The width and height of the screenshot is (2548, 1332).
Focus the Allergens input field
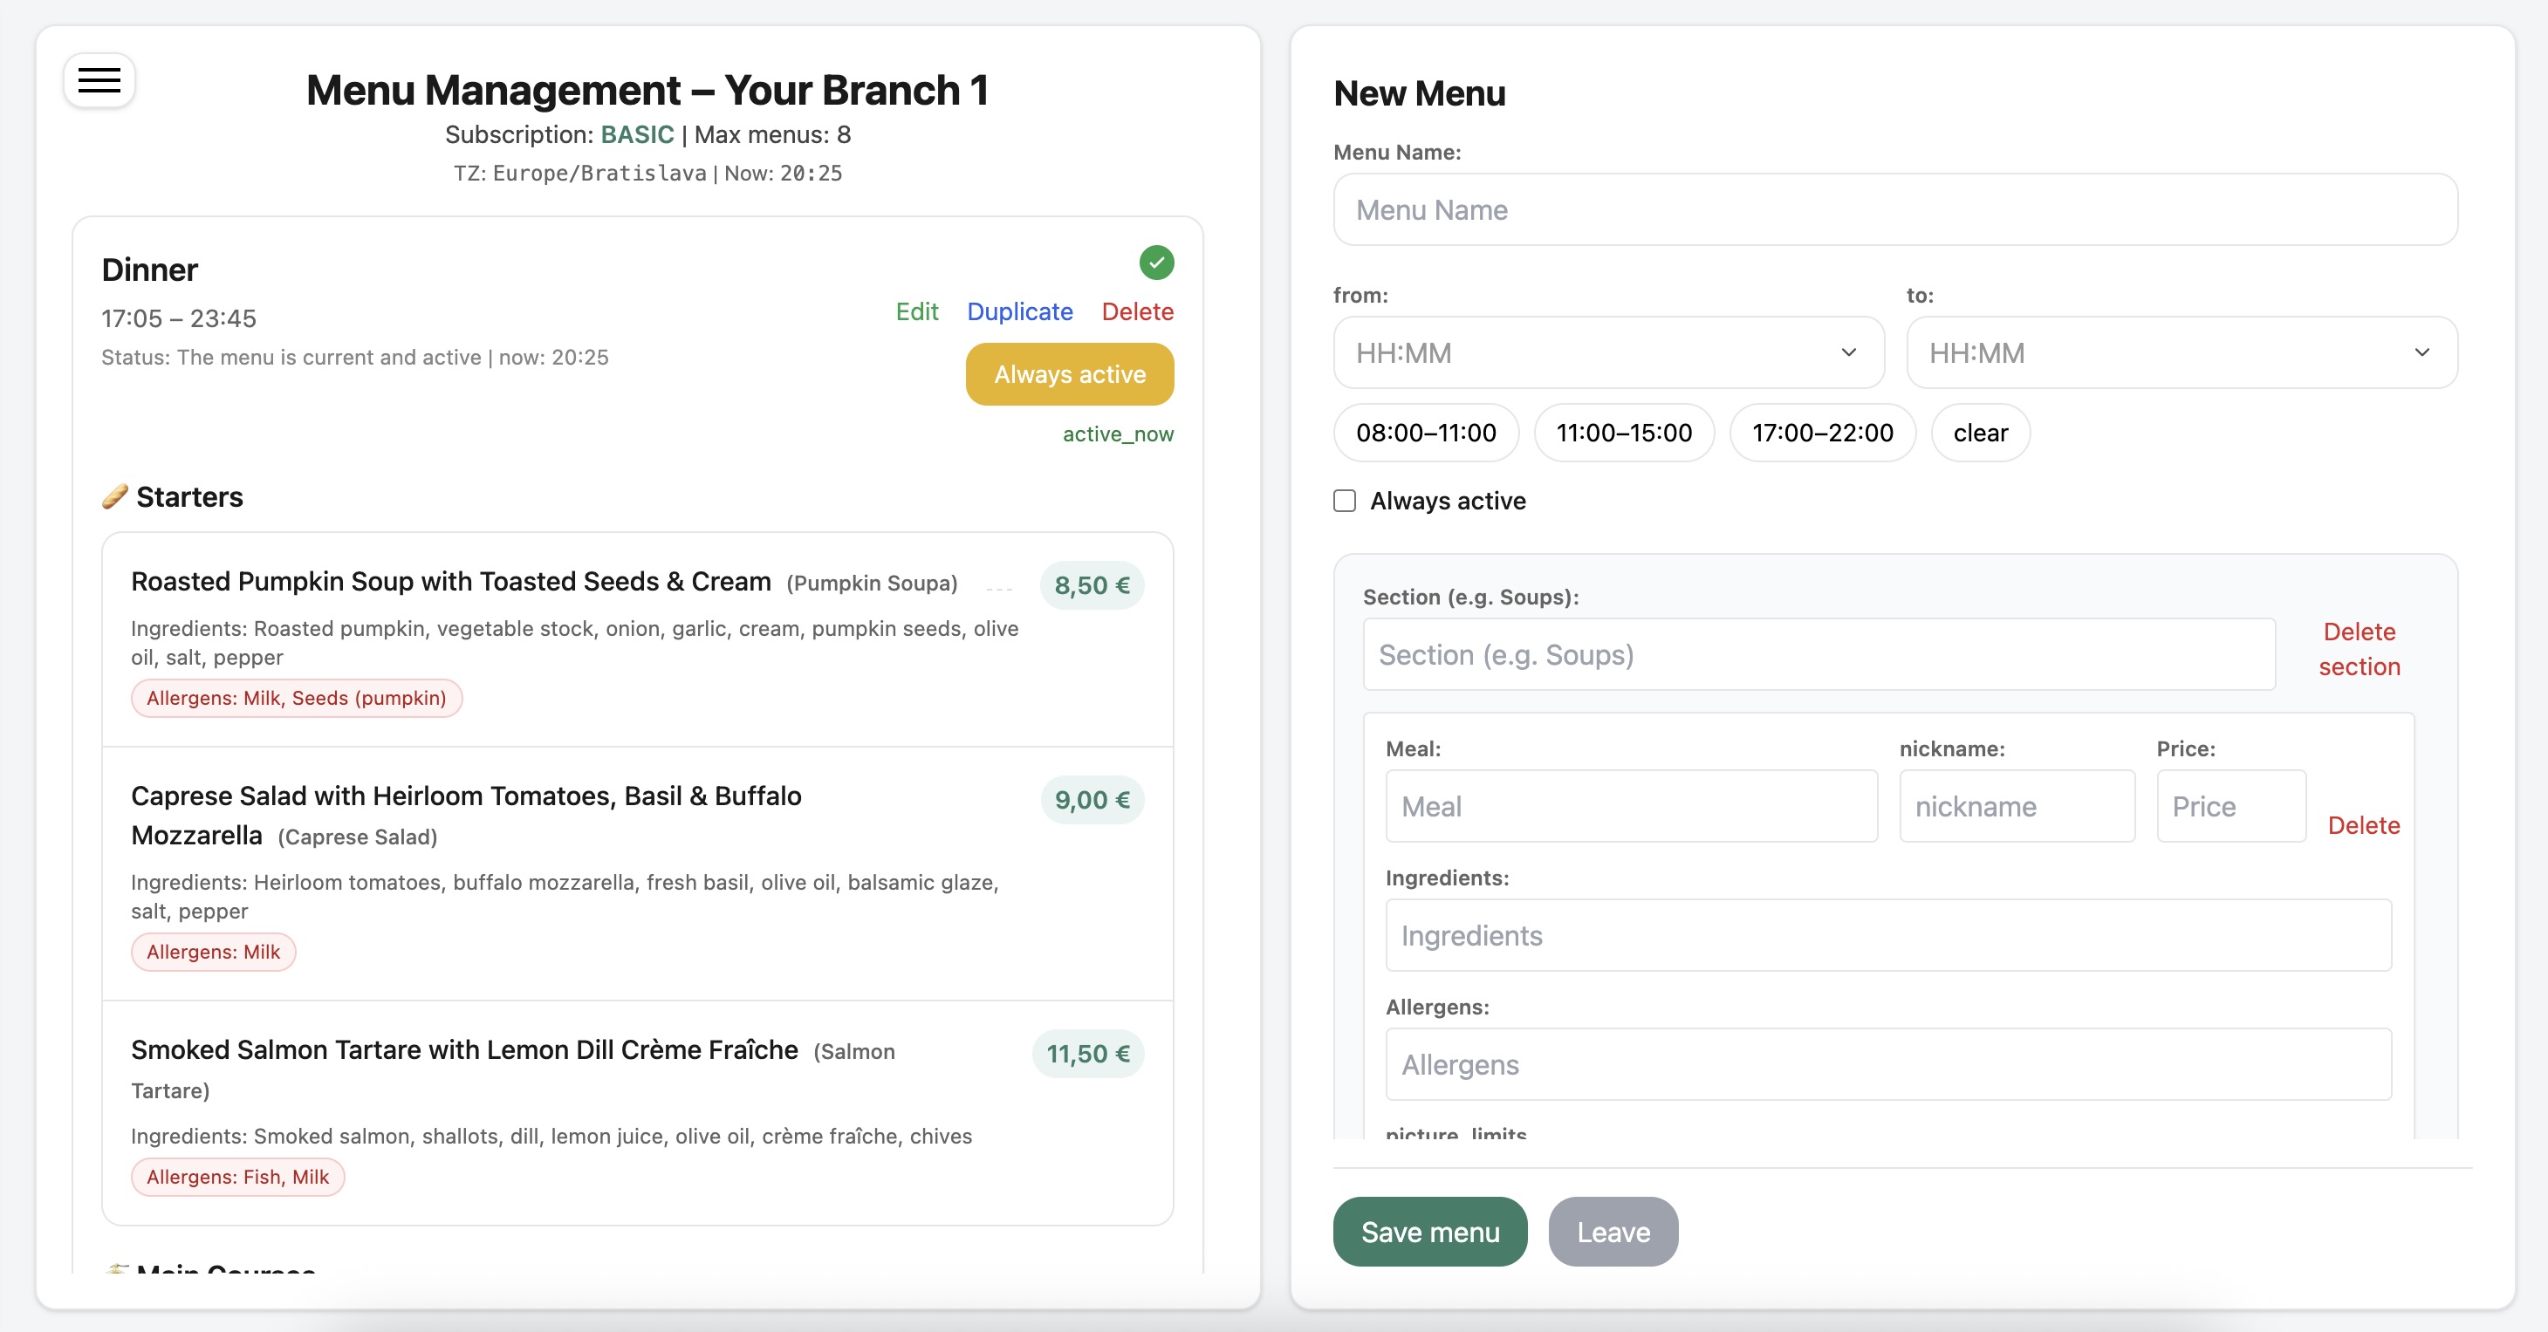(x=1888, y=1064)
